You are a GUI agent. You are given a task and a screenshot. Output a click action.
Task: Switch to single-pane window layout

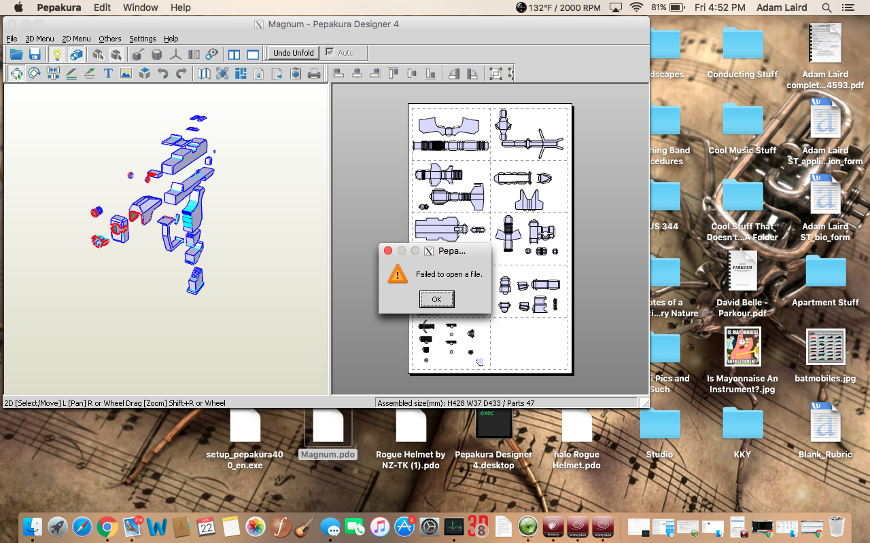click(x=252, y=54)
